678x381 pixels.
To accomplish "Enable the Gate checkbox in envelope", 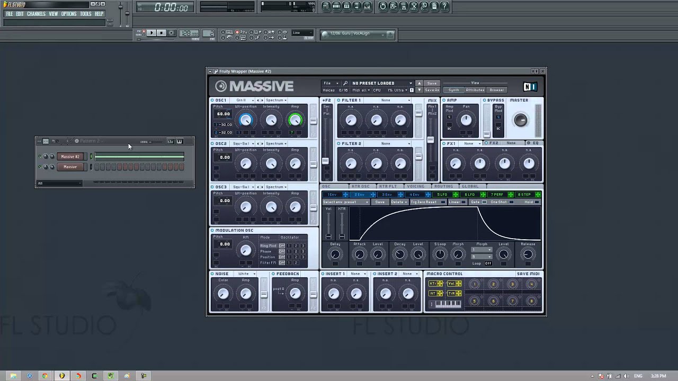I will click(484, 202).
